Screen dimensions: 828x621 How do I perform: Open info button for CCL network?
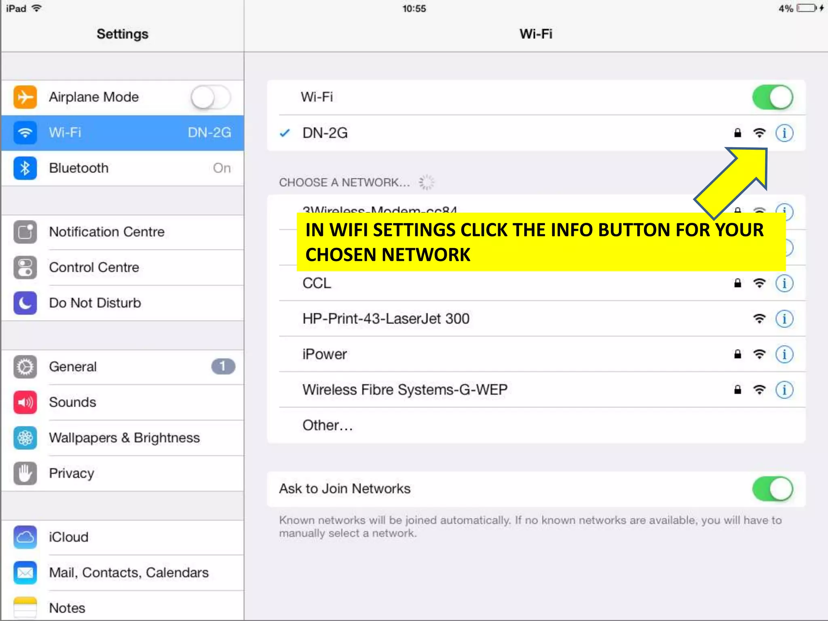click(x=784, y=283)
